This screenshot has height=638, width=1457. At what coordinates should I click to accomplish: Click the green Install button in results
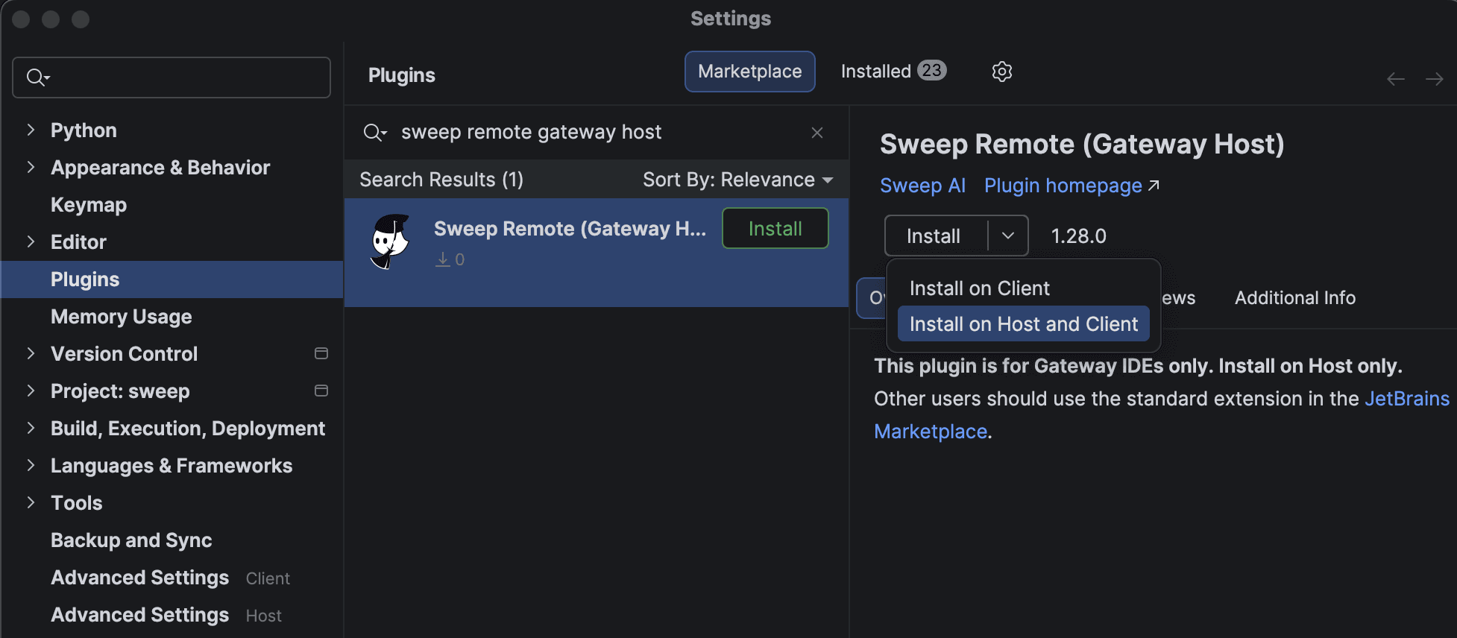(775, 228)
